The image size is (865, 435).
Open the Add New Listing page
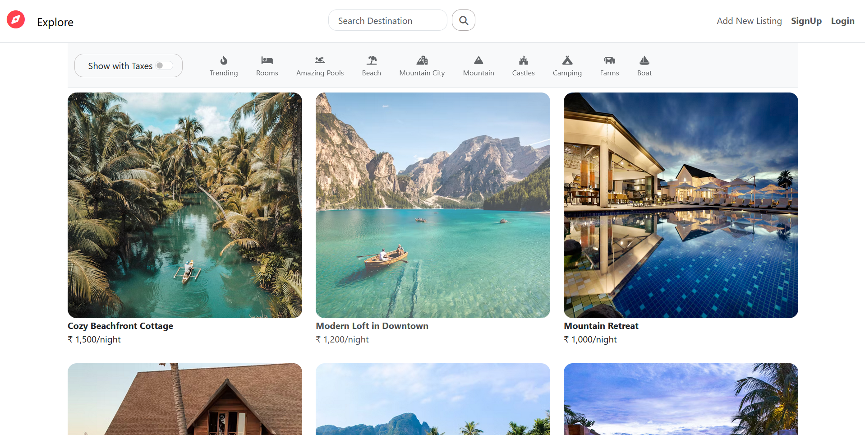749,21
